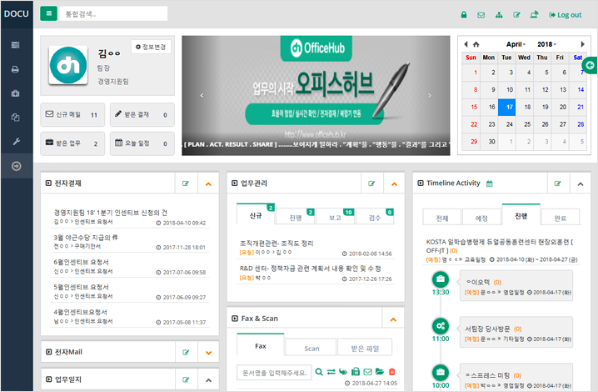Viewport: 598px width, 392px height.
Task: Click edit icon on 업무일지 panel
Action: point(186,379)
